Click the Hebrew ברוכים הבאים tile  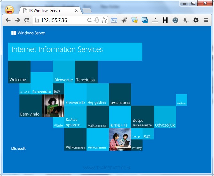tap(120, 94)
